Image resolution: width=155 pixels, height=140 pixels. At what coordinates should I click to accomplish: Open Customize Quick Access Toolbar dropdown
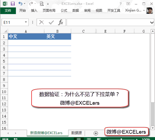tap(48, 4)
